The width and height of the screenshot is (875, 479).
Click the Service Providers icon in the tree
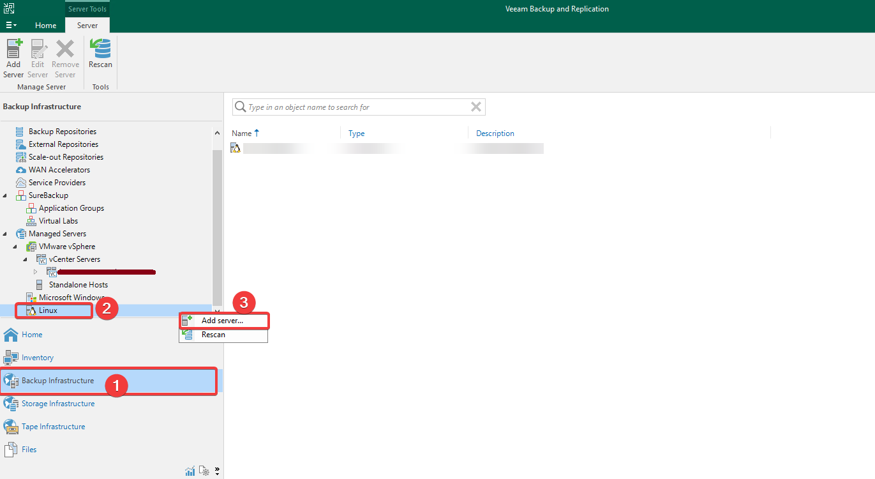[20, 183]
